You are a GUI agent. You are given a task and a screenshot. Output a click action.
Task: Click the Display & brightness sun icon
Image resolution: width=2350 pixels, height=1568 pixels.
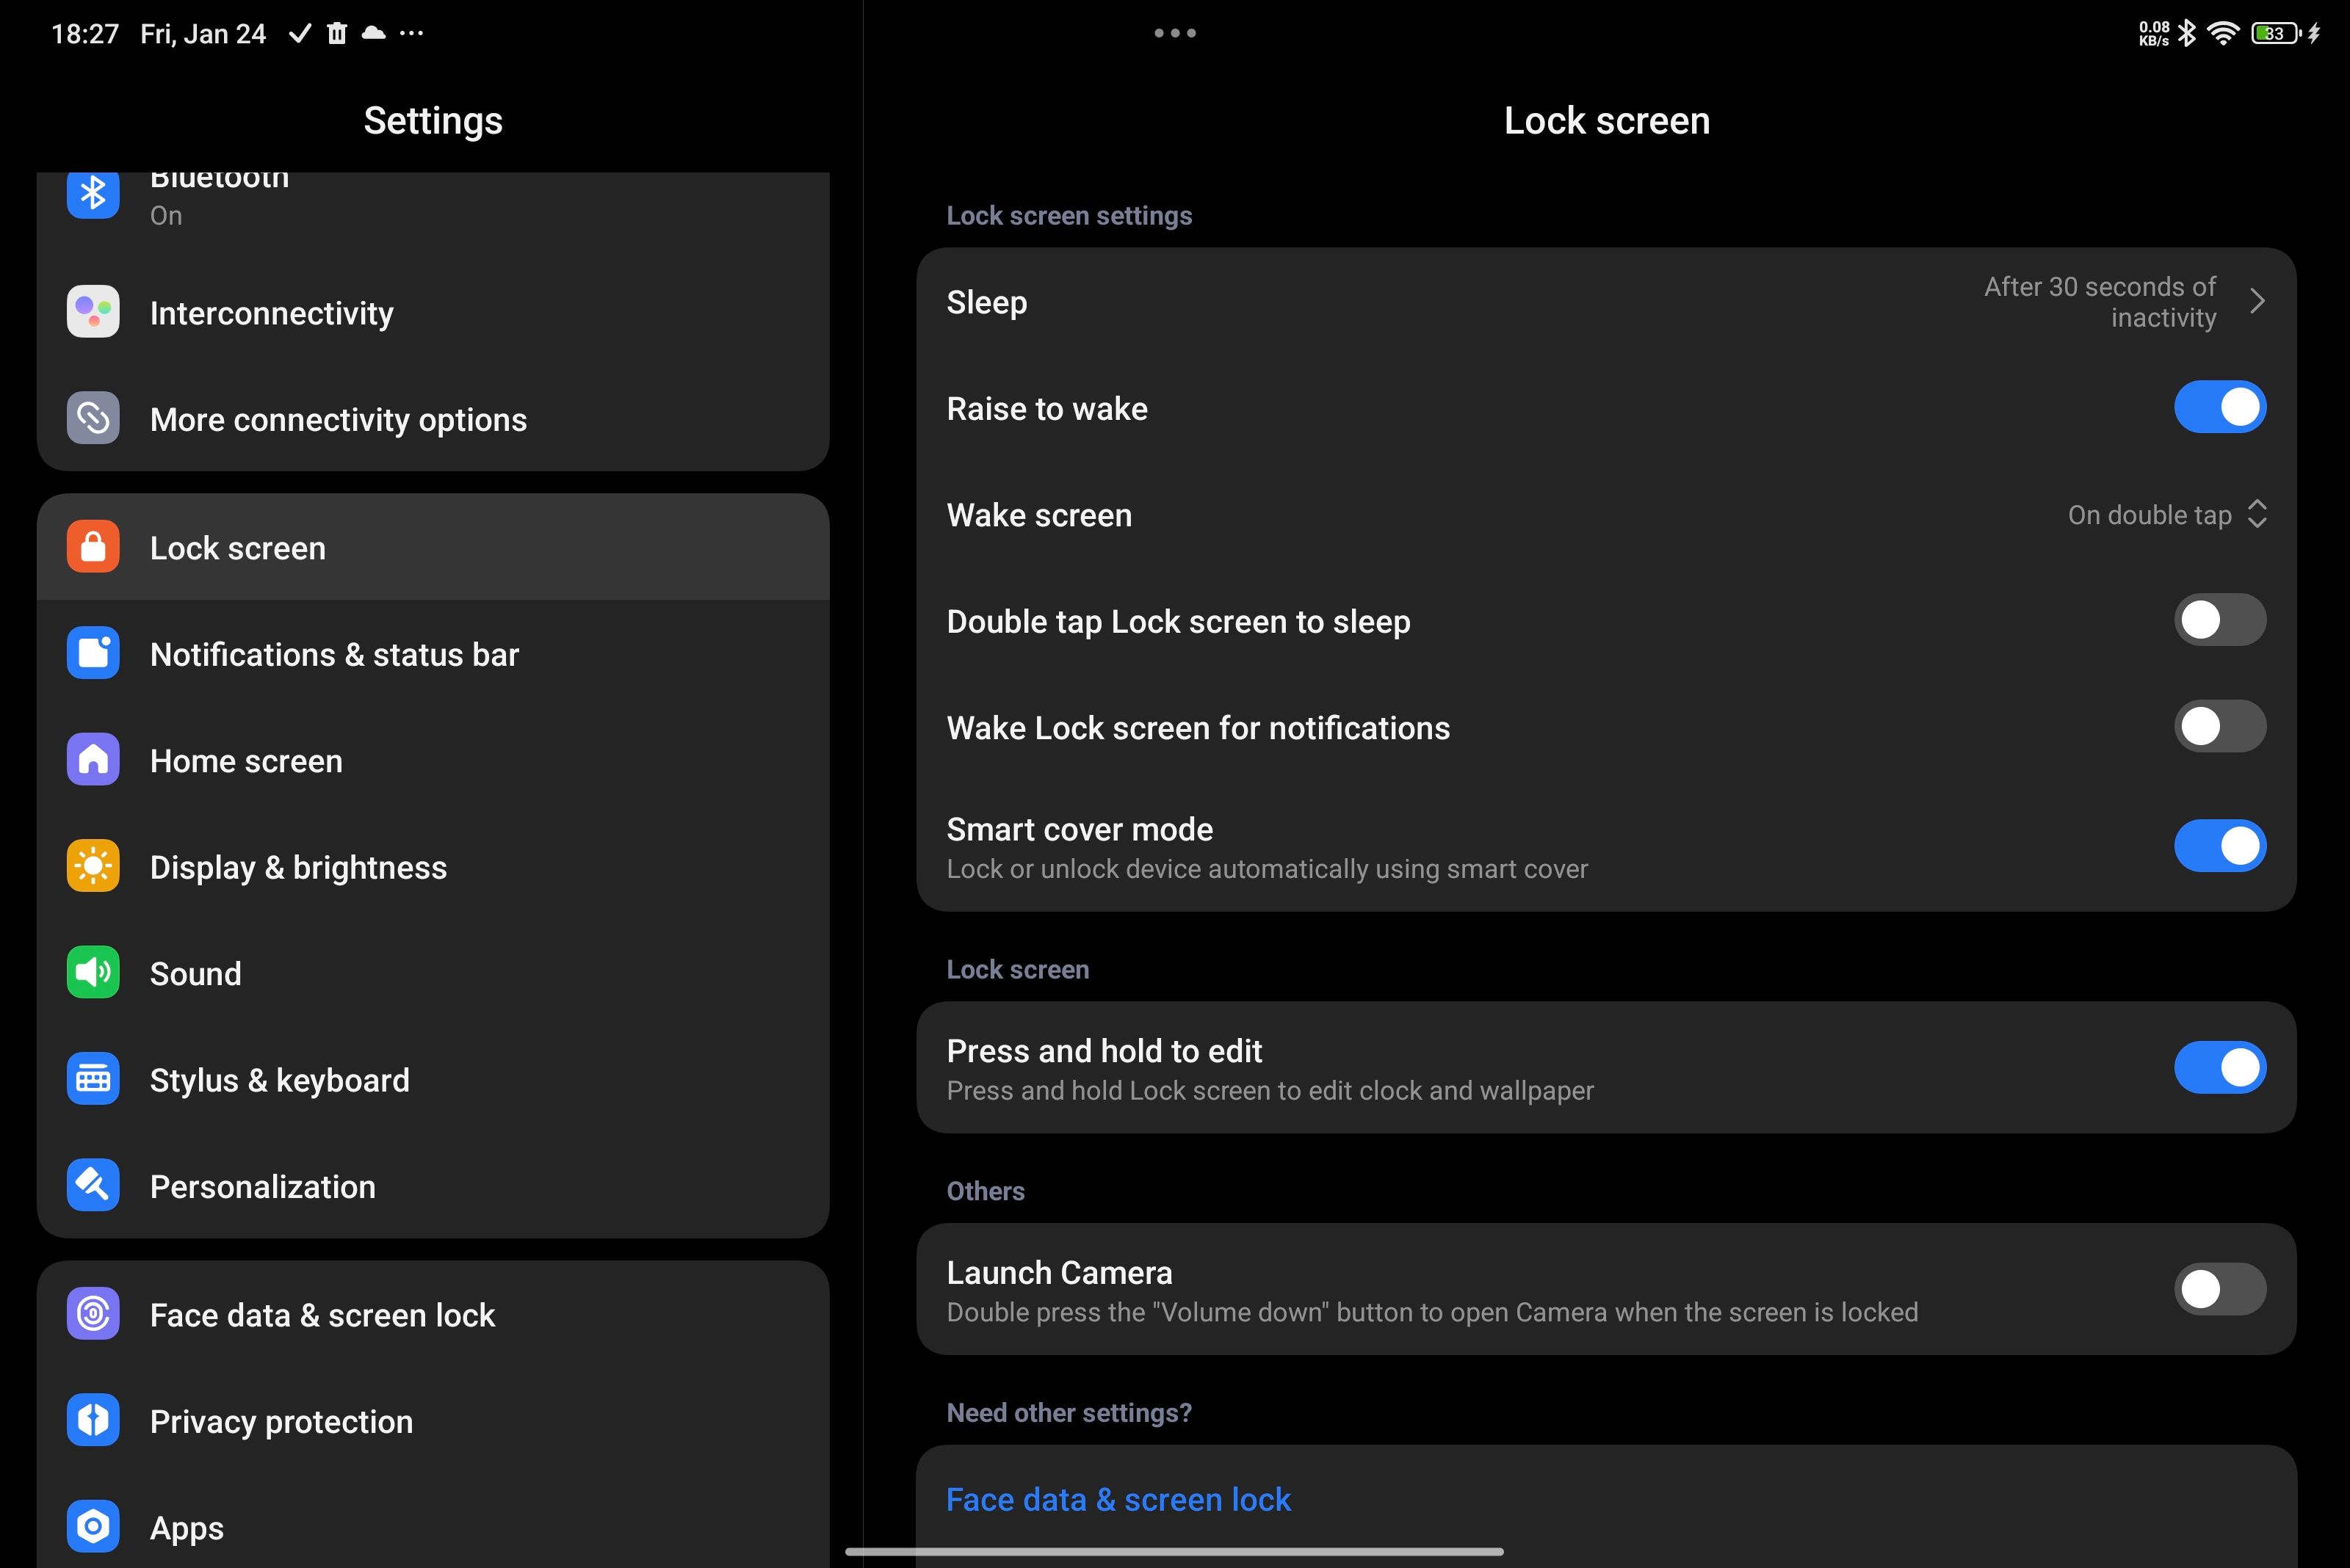(92, 866)
